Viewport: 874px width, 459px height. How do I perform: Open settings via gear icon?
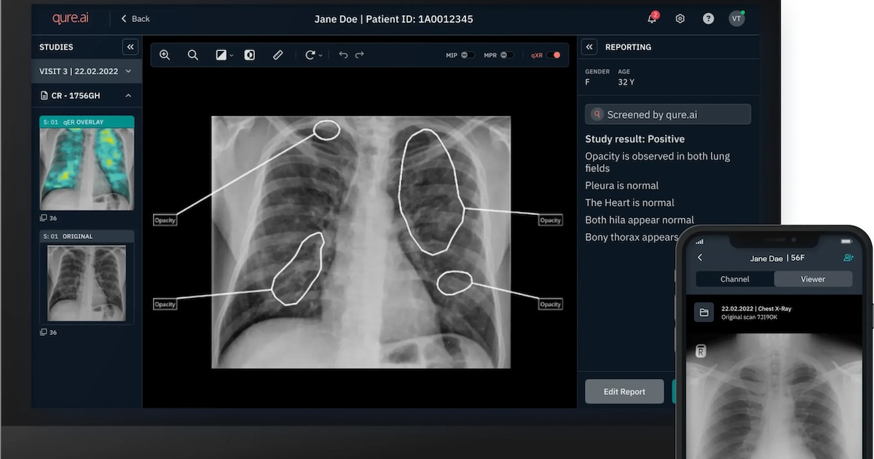(680, 18)
